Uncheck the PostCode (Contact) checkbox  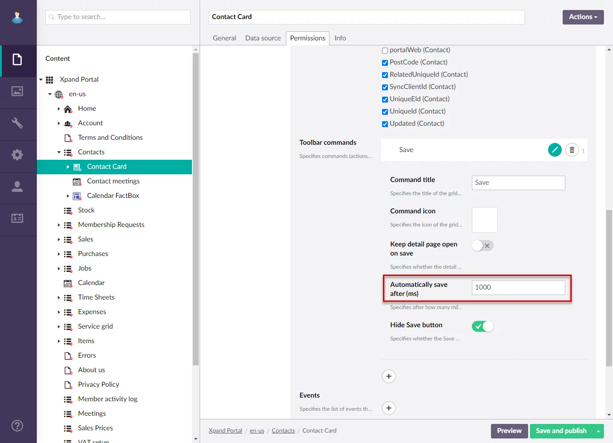385,63
